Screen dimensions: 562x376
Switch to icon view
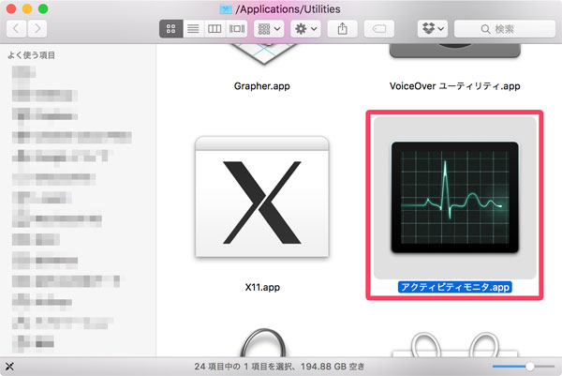coord(171,29)
